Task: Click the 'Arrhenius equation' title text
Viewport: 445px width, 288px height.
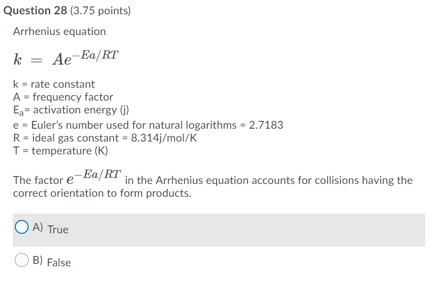Action: pos(59,31)
